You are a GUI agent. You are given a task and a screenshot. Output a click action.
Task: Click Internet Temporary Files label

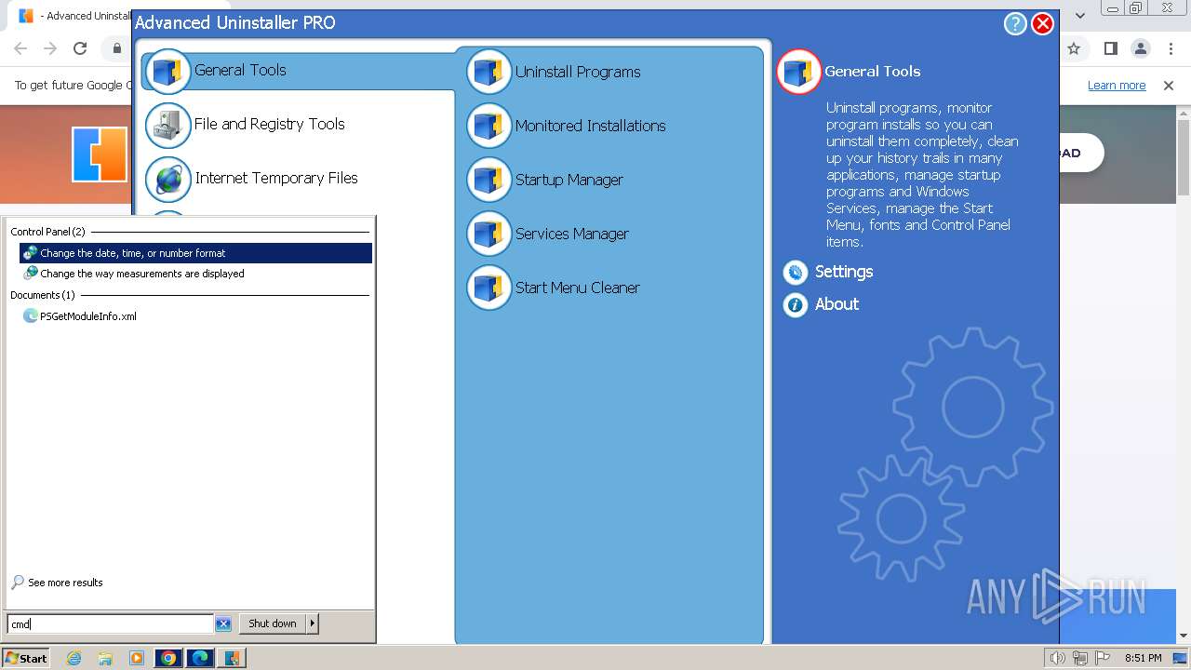tap(276, 179)
